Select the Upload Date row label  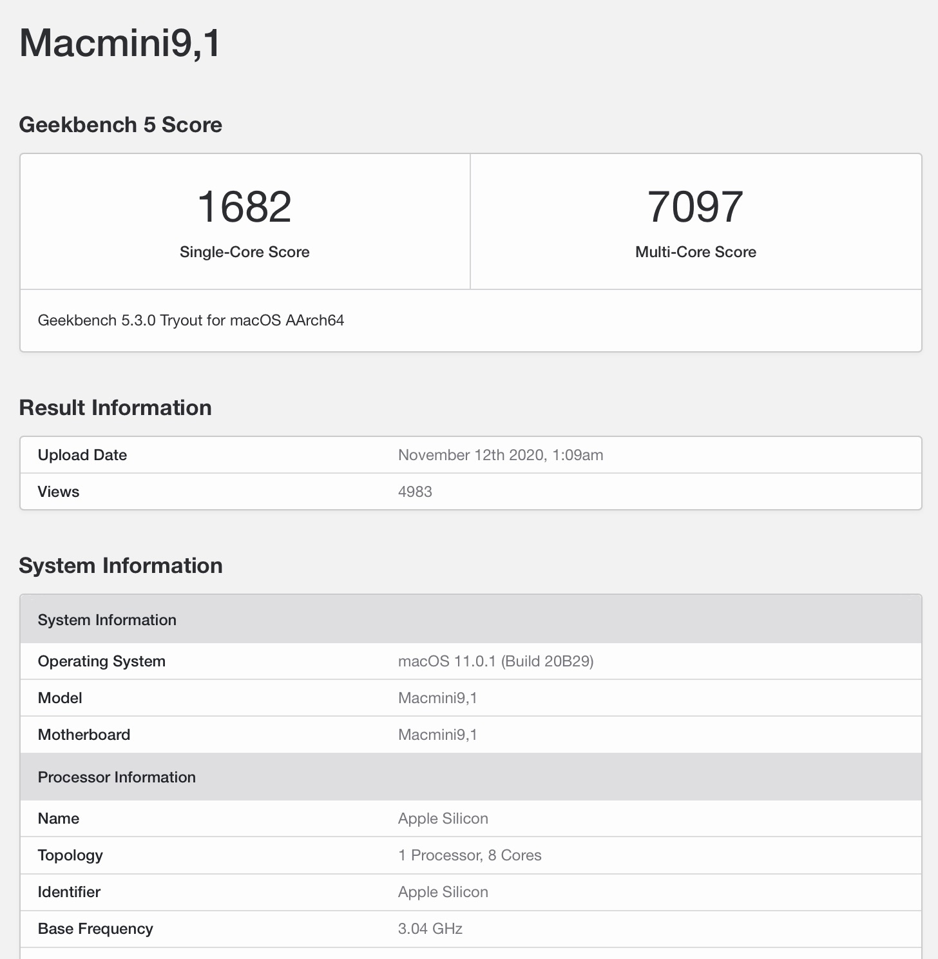[82, 455]
